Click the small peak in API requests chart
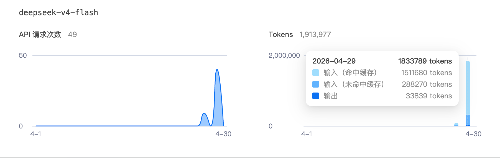The height and width of the screenshot is (158, 500). (204, 120)
